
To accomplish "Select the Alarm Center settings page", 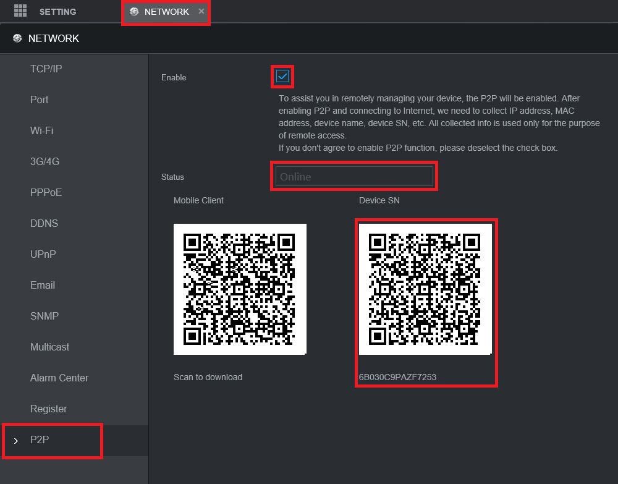I will (59, 378).
